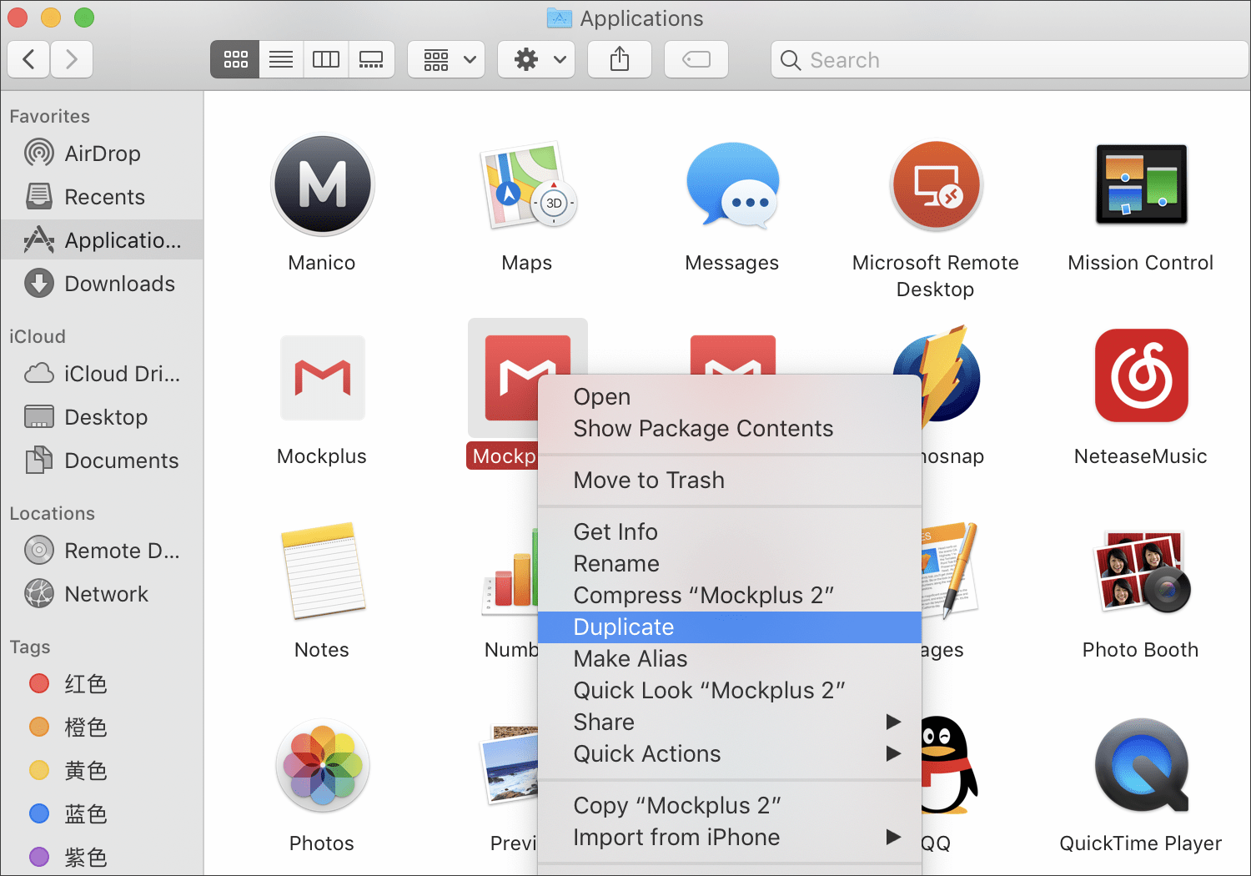
Task: Open Desktop in the sidebar
Action: click(102, 417)
